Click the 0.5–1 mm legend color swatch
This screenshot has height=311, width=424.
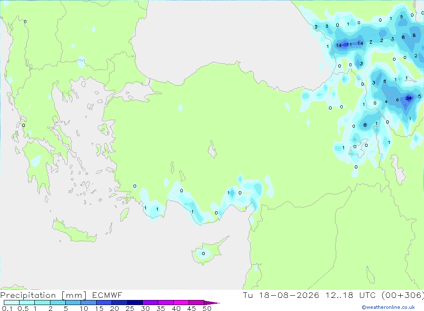pyautogui.click(x=27, y=303)
